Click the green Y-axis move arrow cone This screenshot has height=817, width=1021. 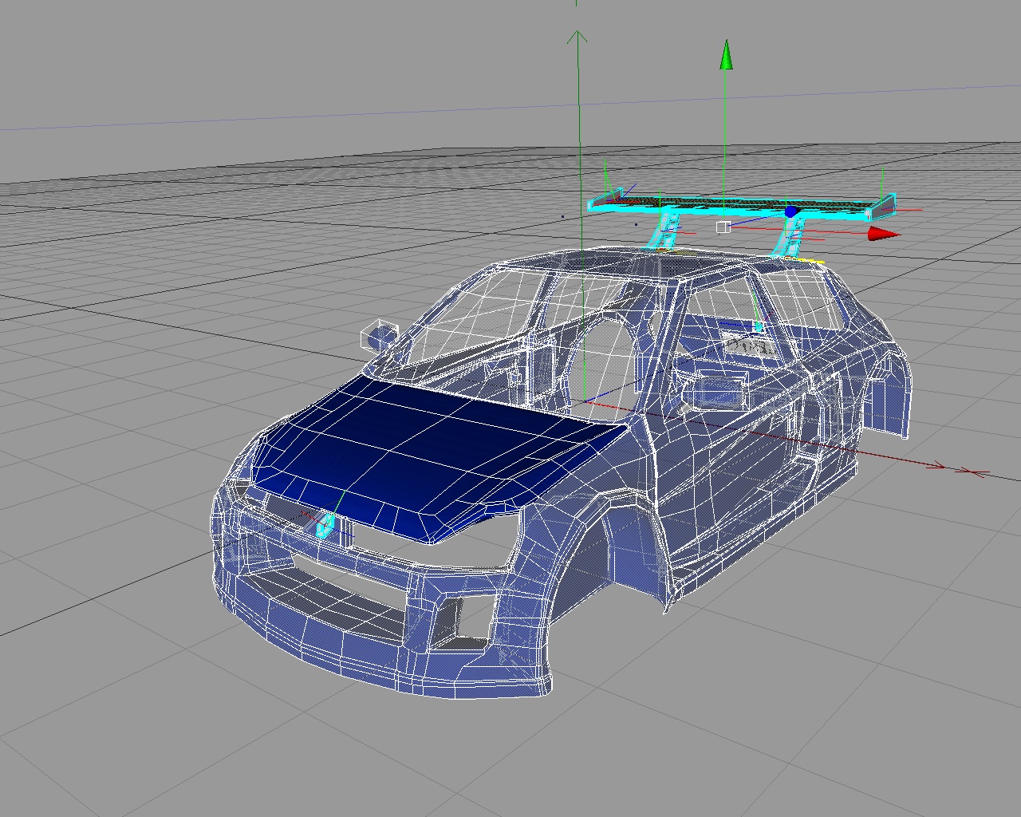[x=726, y=56]
